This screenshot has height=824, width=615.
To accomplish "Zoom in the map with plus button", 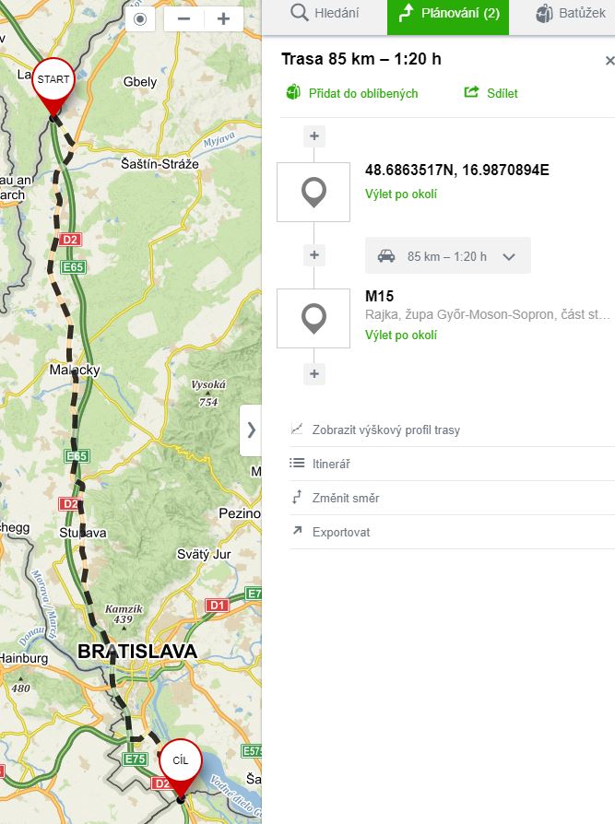I will [x=224, y=19].
